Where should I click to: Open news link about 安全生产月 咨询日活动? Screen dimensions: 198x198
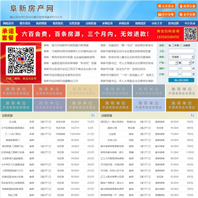tap(123, 69)
